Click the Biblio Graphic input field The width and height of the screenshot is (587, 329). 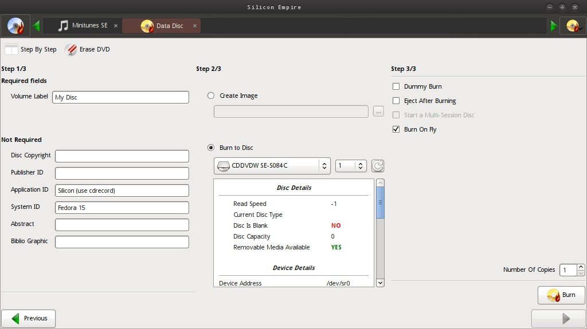click(122, 242)
